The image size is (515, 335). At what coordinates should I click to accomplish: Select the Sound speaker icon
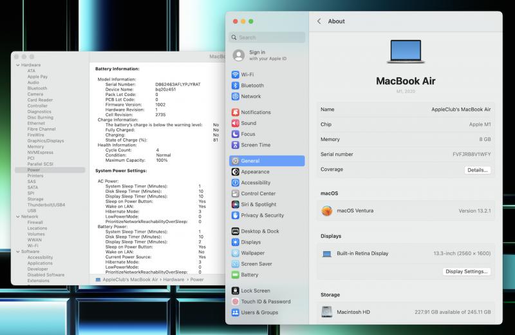coord(235,123)
